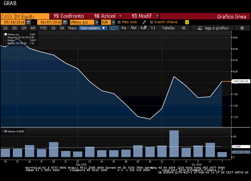Select the line chart type icon
The image size is (251, 181).
(x=114, y=28)
